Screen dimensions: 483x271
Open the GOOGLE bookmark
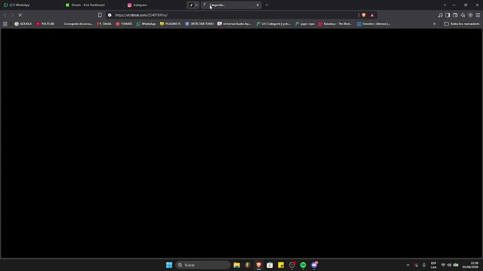click(23, 24)
